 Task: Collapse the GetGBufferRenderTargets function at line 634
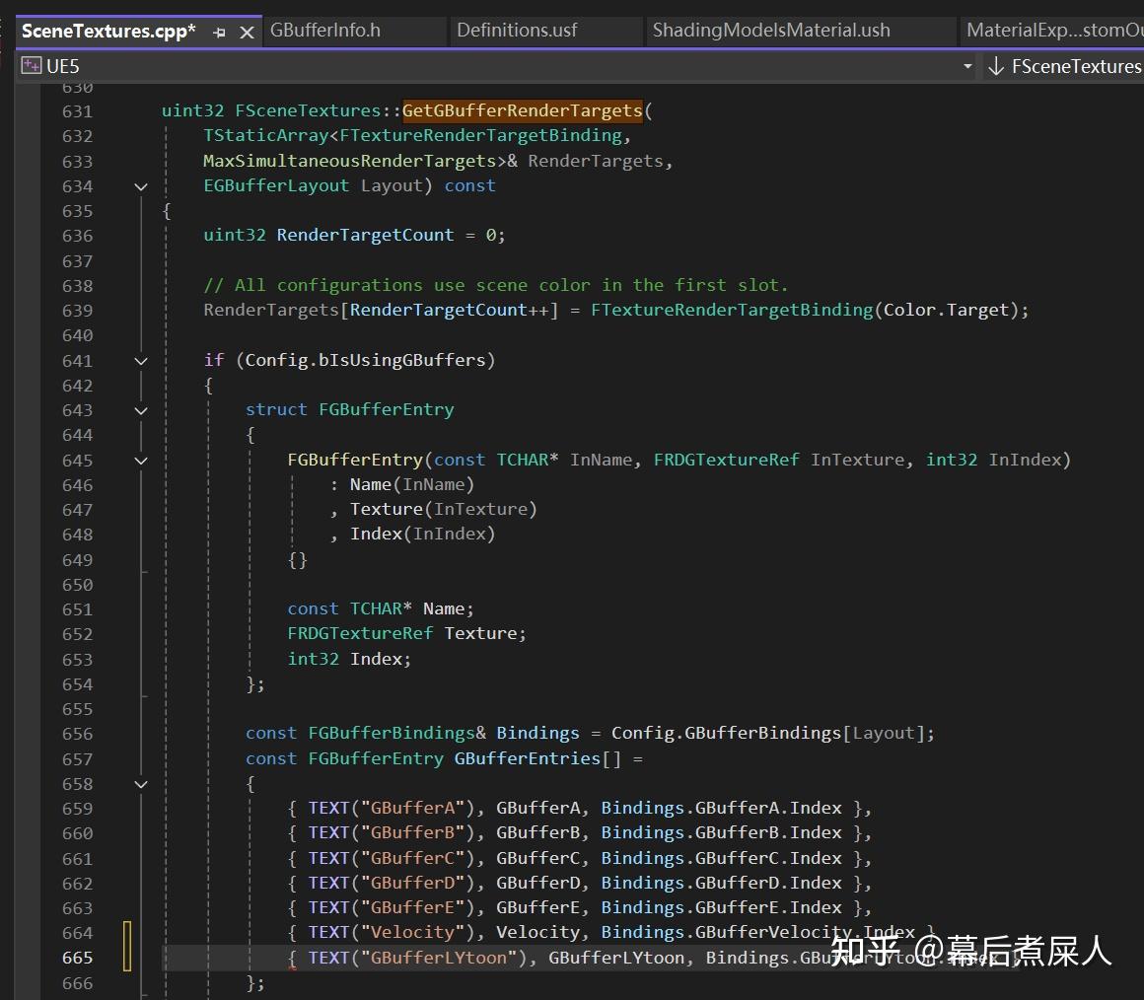point(140,186)
